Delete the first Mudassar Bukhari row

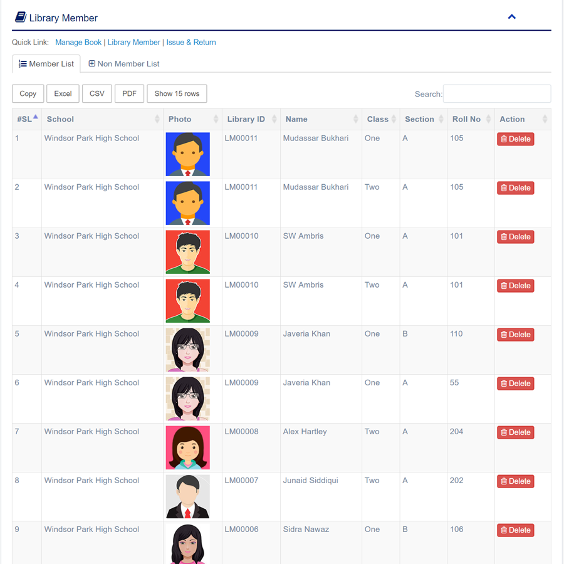click(515, 139)
